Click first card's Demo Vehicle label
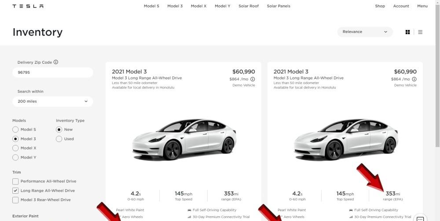This screenshot has width=440, height=221. 244,85
